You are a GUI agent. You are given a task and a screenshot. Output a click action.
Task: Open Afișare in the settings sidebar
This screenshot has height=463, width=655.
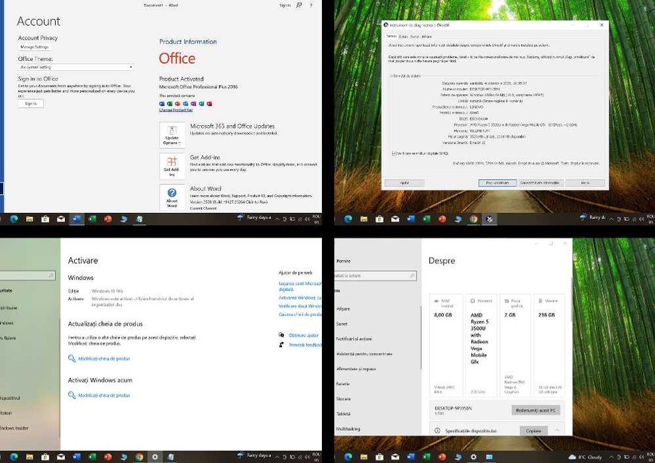[x=343, y=309]
